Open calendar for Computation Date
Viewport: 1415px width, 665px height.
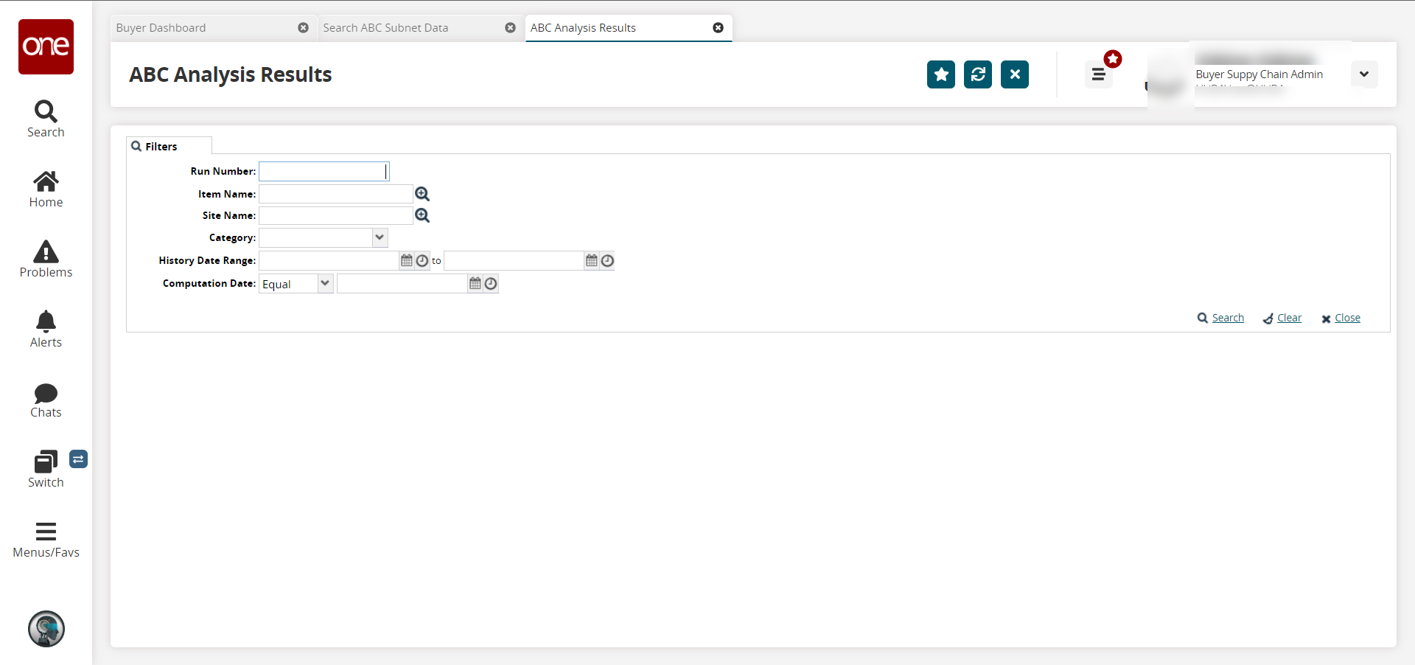(475, 283)
